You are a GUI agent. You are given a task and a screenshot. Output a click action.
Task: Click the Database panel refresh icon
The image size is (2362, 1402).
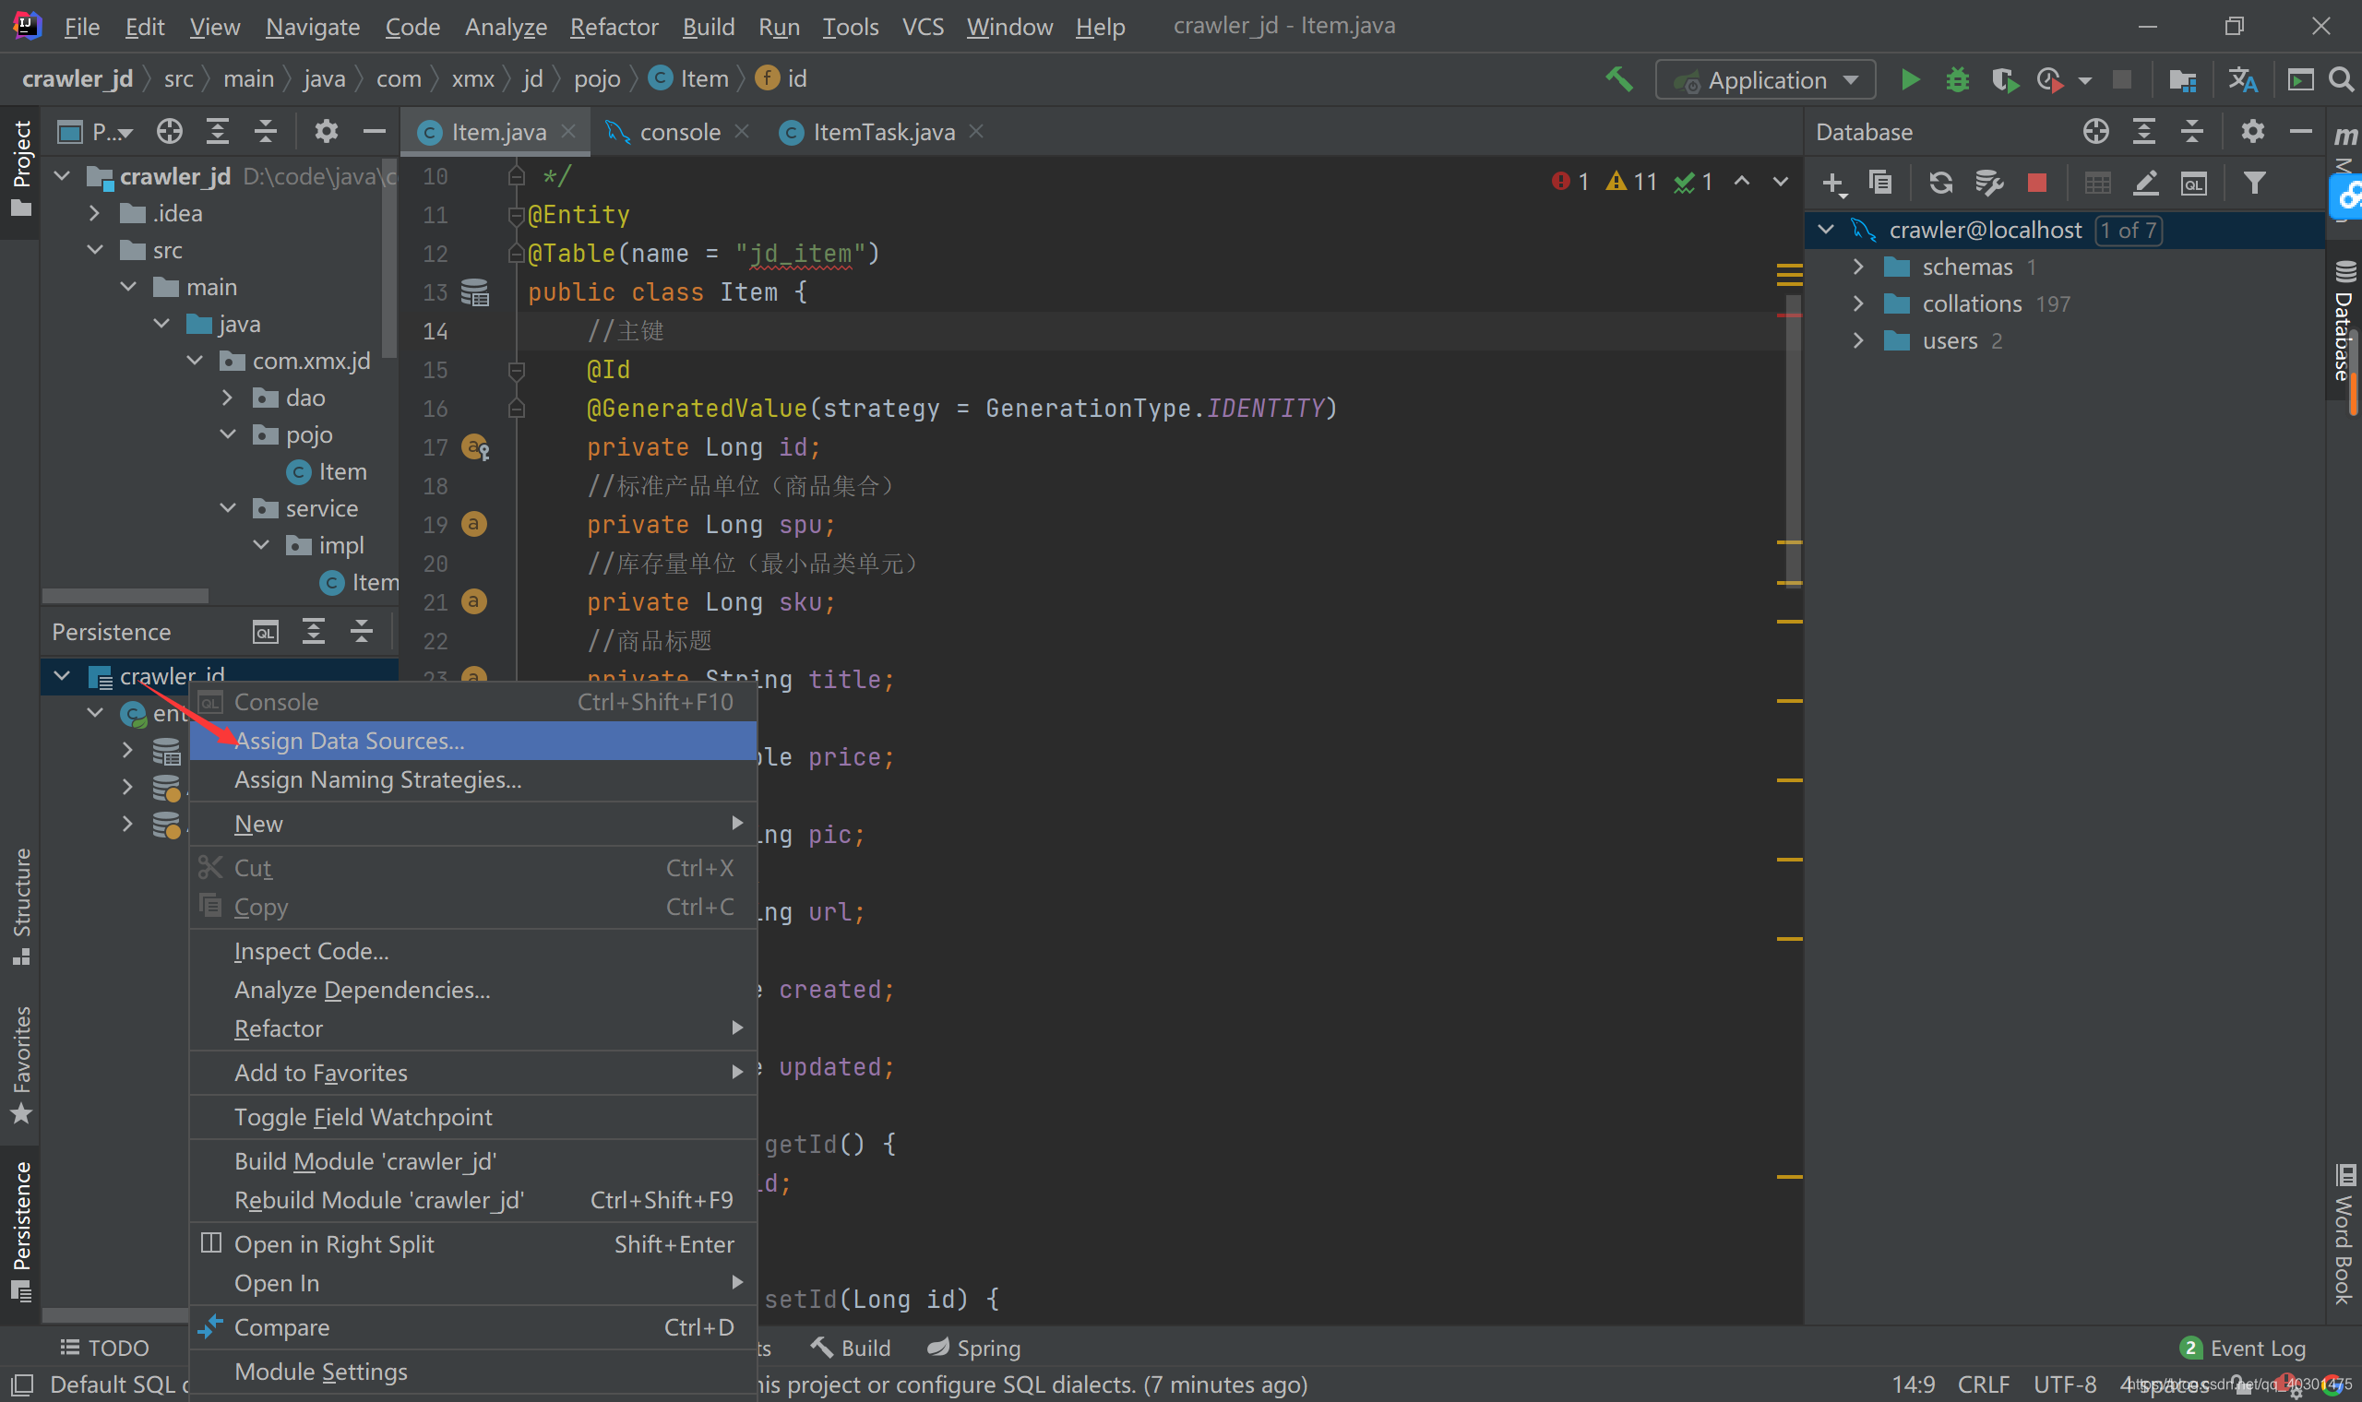pos(1939,183)
